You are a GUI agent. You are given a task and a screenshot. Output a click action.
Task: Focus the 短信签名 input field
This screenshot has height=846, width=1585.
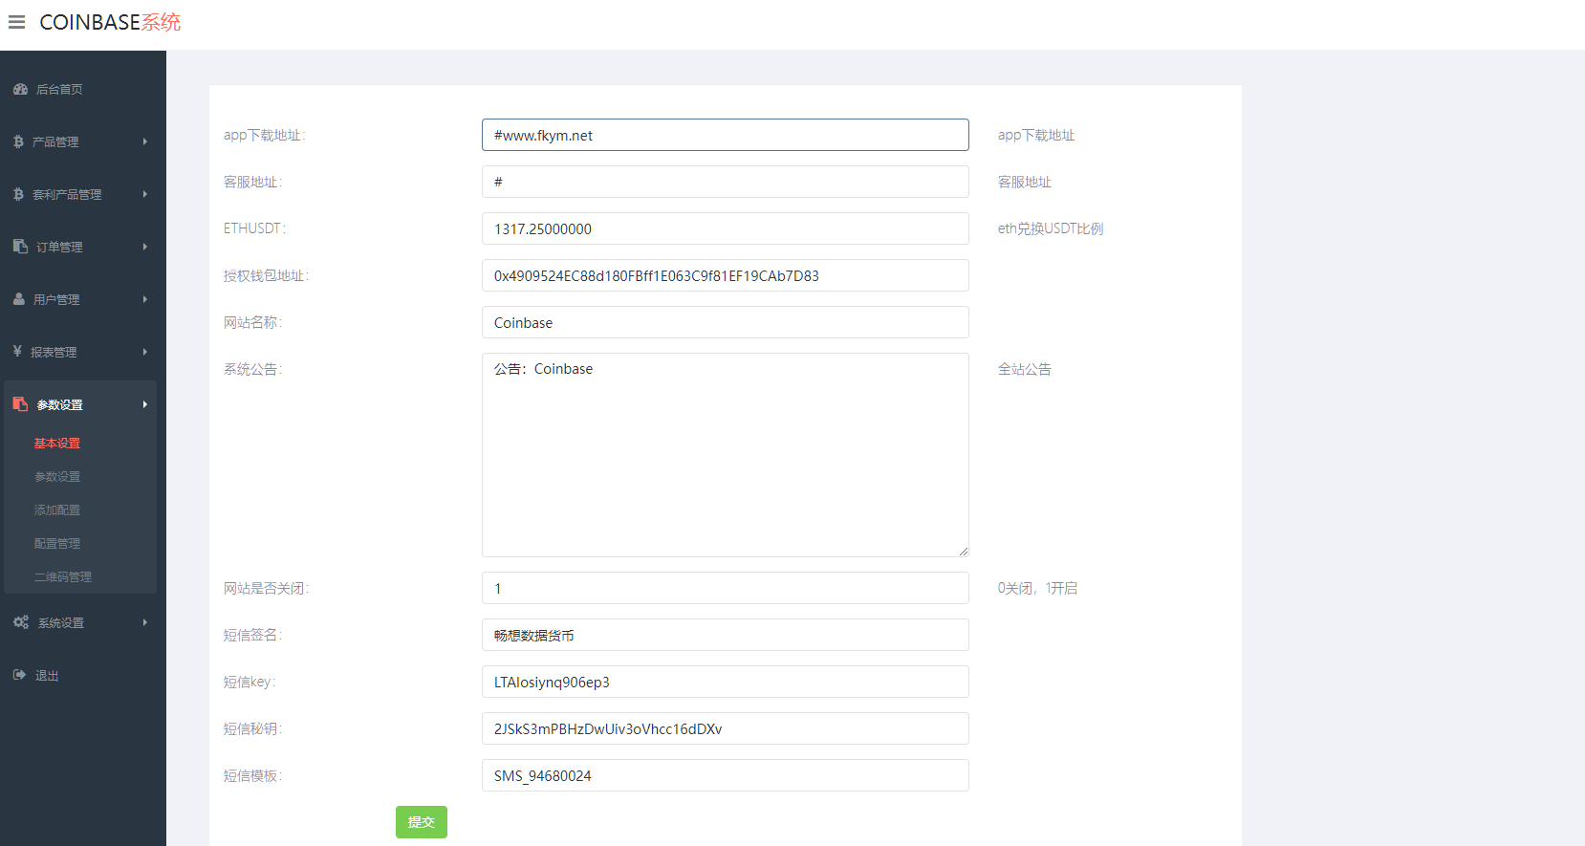click(726, 635)
